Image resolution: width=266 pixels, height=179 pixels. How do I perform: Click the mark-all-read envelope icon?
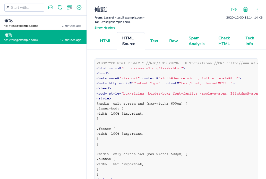pos(50,7)
